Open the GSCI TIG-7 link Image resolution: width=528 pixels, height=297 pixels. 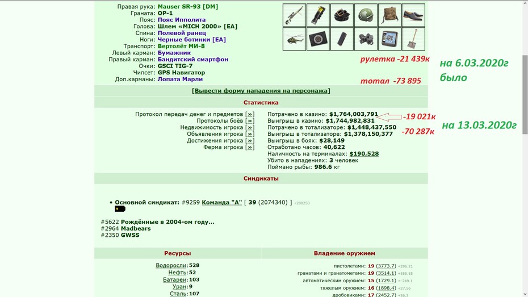[175, 66]
